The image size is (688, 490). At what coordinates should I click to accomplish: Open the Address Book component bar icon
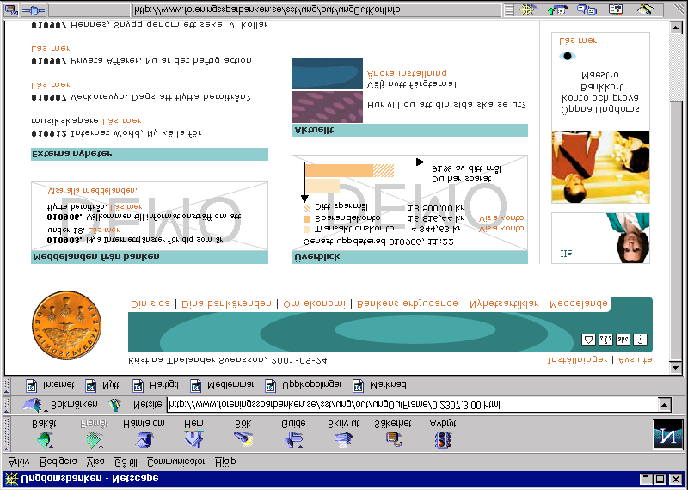(x=616, y=9)
